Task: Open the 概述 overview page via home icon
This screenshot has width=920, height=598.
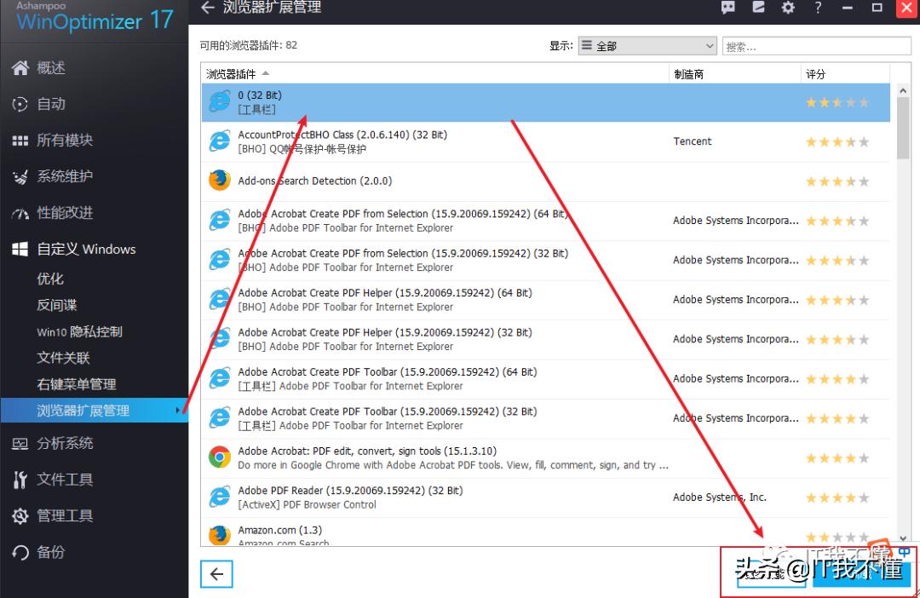Action: (21, 68)
